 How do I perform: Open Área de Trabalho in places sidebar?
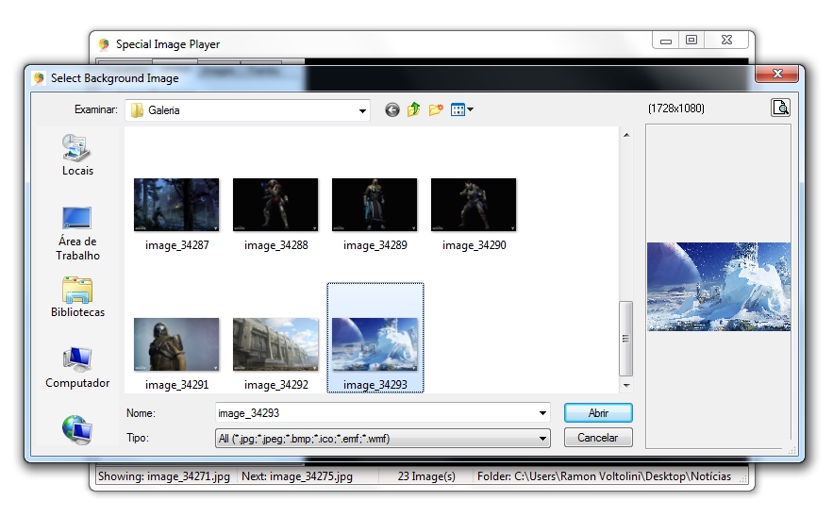(77, 233)
